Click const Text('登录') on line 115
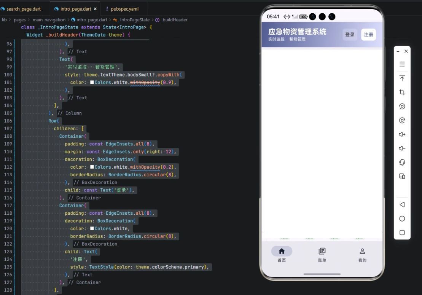This screenshot has height=295, width=422. (108, 190)
